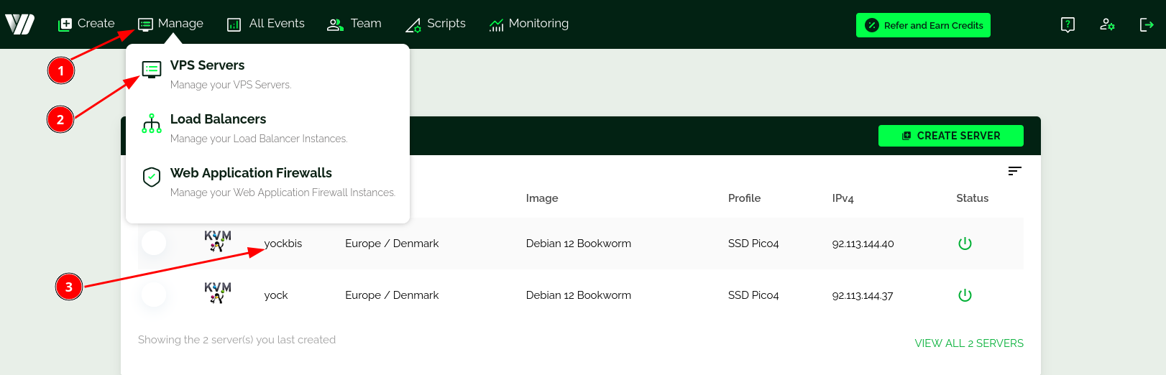
Task: Toggle power status for yockbis server
Action: pos(965,244)
